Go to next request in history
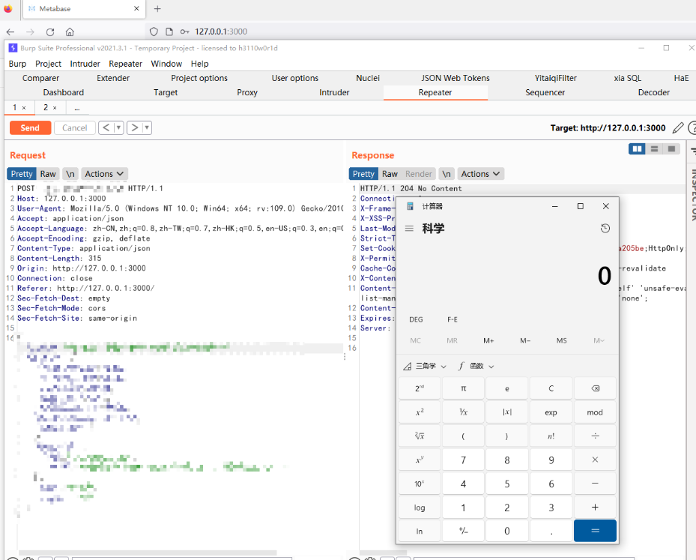This screenshot has height=560, width=696. click(135, 128)
